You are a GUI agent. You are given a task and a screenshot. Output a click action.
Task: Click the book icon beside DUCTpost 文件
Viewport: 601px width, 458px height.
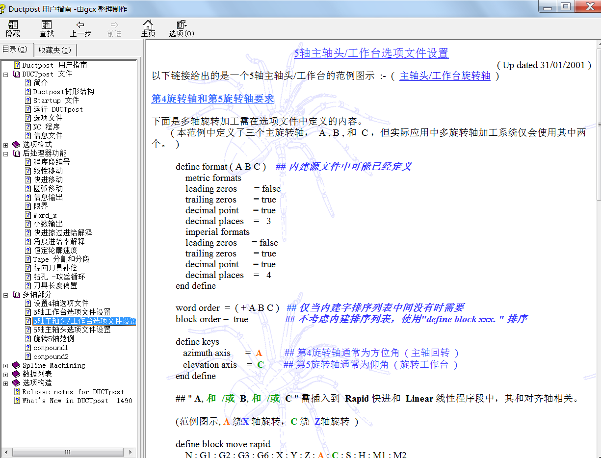[16, 74]
